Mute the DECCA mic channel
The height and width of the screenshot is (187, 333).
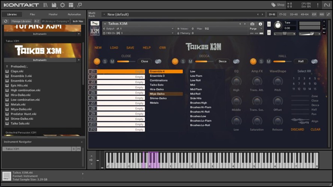[x=190, y=61]
